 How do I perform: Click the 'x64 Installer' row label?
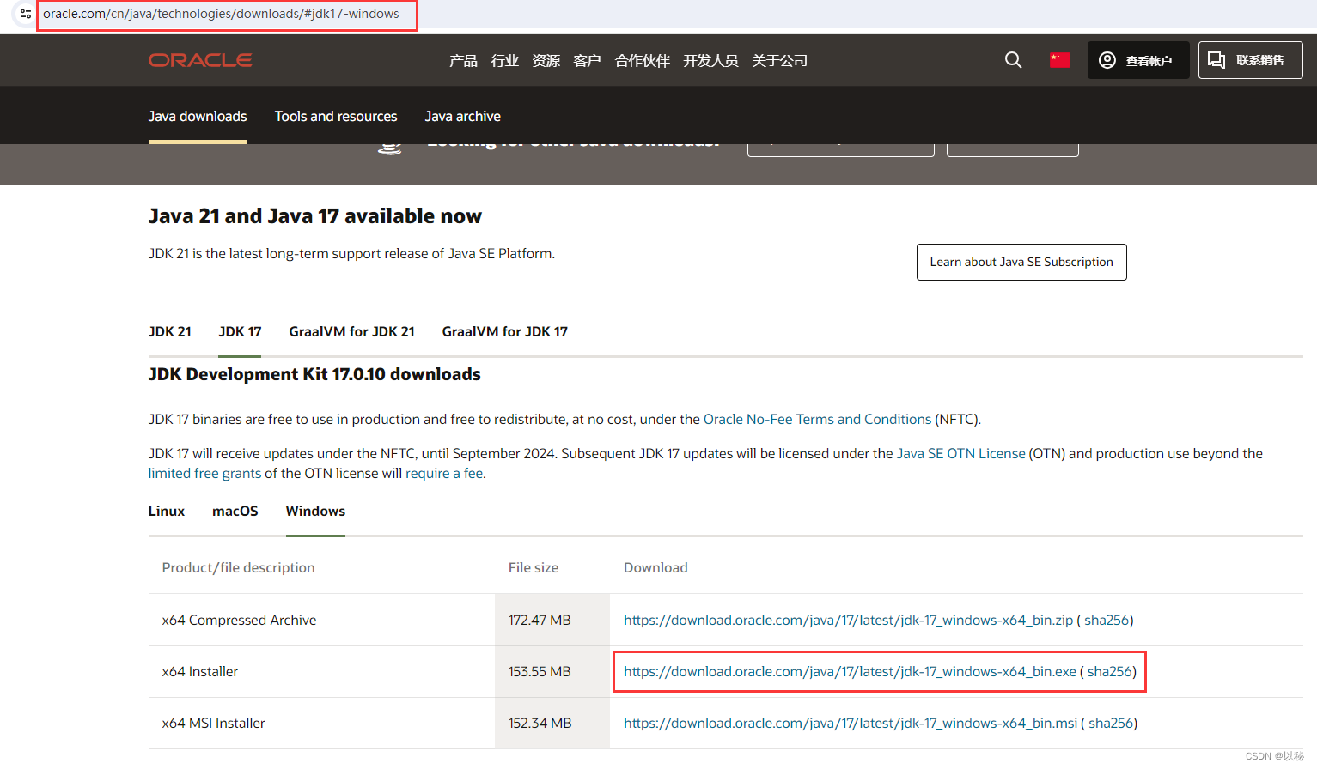pyautogui.click(x=200, y=671)
